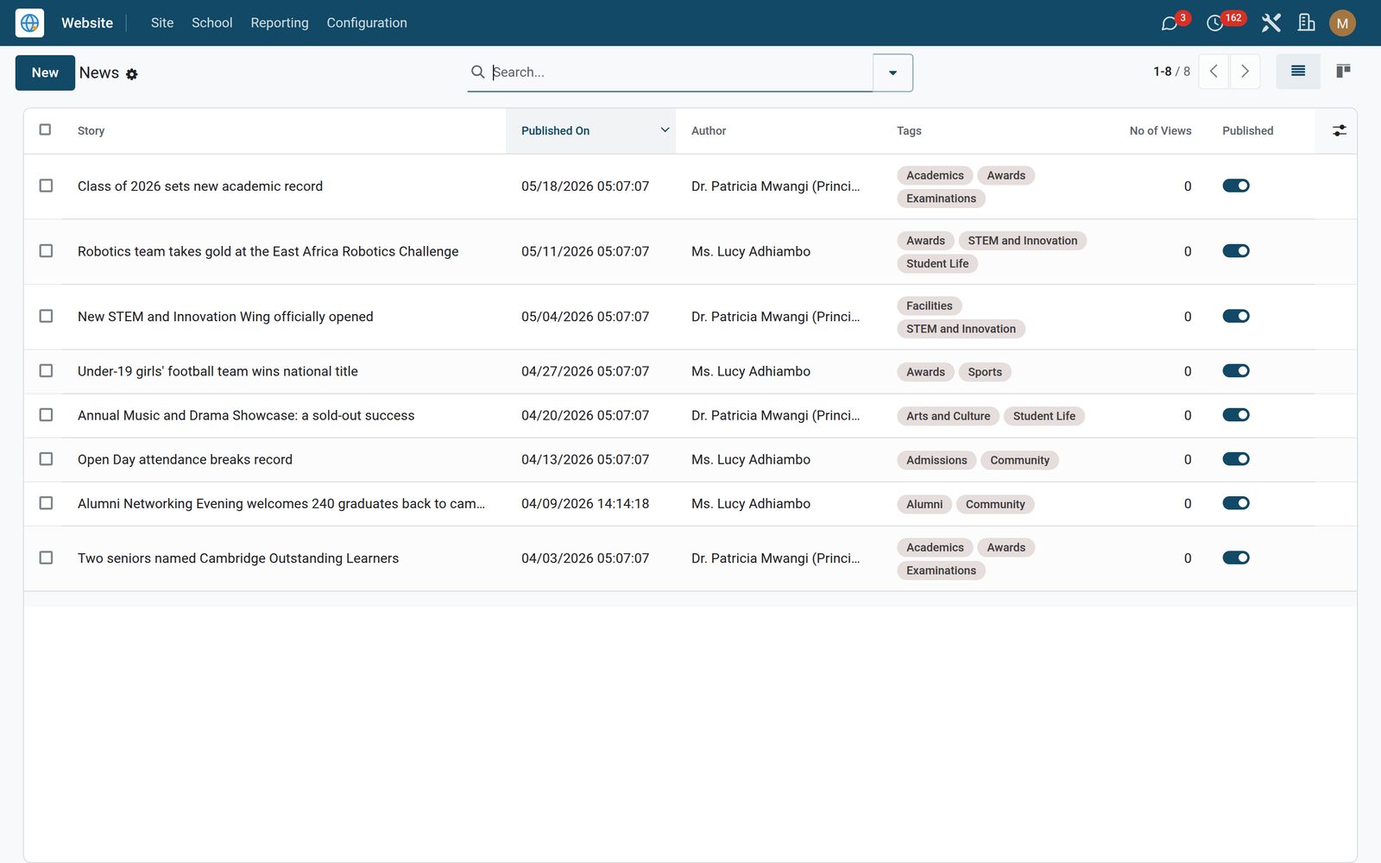This screenshot has height=863, width=1381.
Task: Click the Admissions tag
Action: (936, 460)
